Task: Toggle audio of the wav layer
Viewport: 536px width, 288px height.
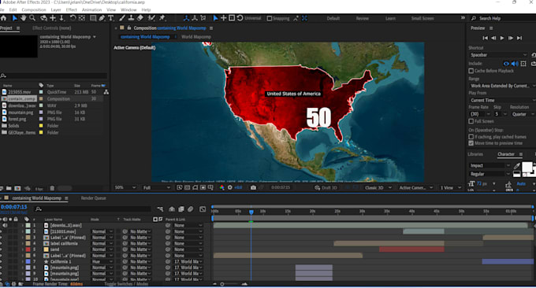Action: (x=5, y=225)
